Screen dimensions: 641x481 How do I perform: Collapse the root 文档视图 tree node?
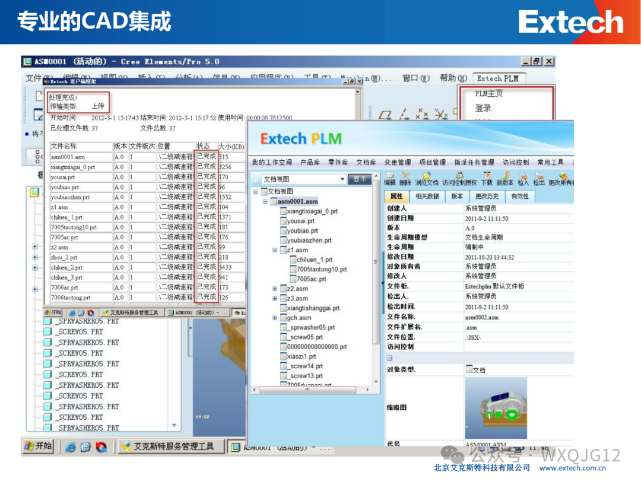pyautogui.click(x=255, y=191)
